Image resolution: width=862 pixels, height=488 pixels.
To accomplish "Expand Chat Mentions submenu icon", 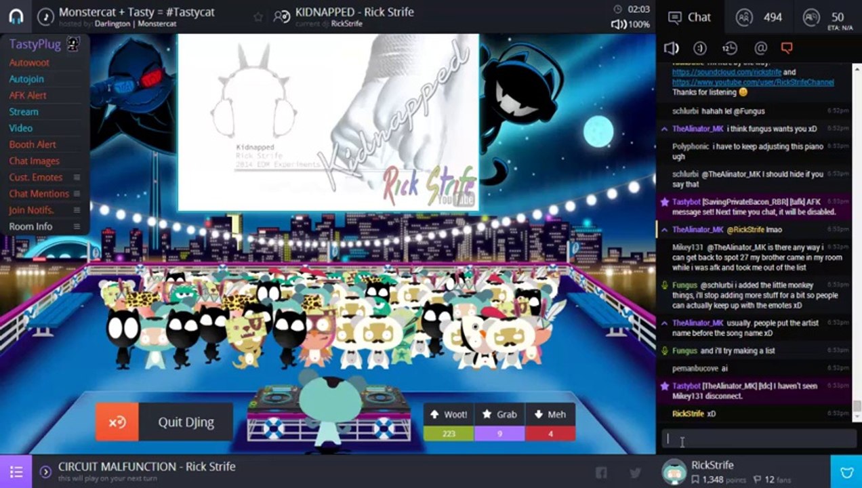I will coord(77,193).
